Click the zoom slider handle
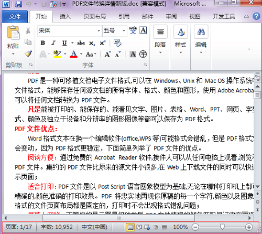 (222, 227)
